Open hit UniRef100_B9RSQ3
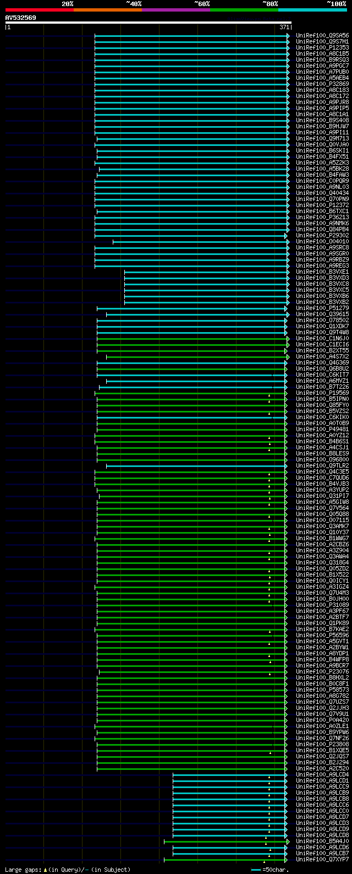Viewport: 352px width, 874px height. pyautogui.click(x=322, y=59)
